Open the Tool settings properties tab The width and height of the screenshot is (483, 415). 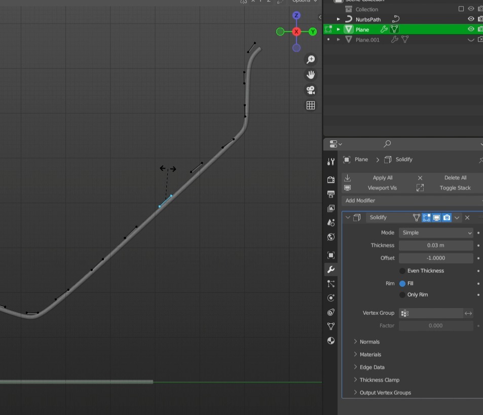pos(331,162)
